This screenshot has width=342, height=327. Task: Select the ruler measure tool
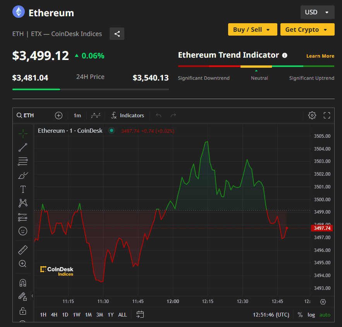23,250
